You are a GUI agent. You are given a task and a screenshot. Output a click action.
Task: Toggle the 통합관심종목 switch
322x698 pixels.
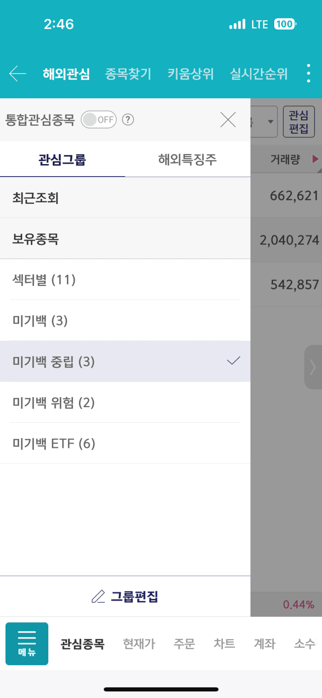[x=99, y=120]
